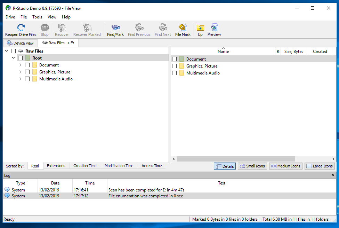Click the R-Studio app icon in title bar
339x228 pixels.
(x=8, y=8)
